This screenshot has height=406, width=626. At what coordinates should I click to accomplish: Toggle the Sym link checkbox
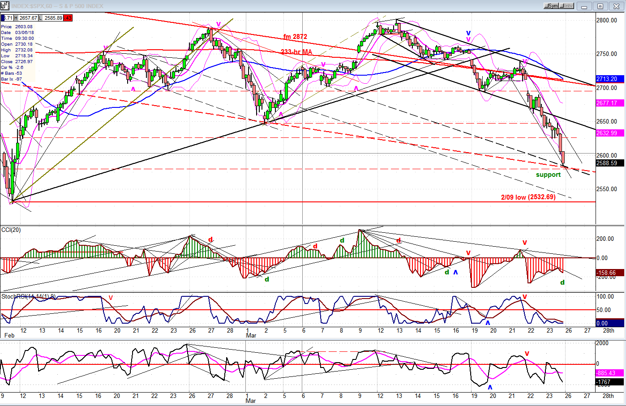click(551, 6)
